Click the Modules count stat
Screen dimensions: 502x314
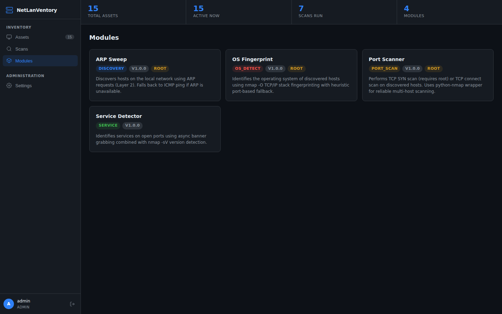pyautogui.click(x=449, y=12)
